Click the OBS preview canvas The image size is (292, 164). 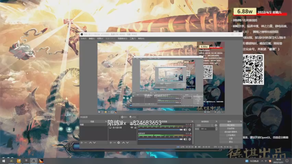[161, 77]
